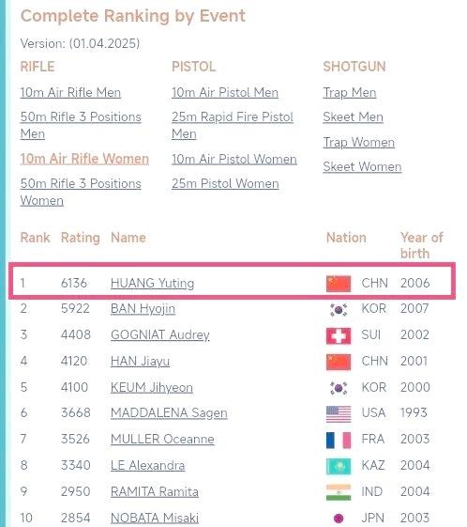Click the Japan flag next to NOBATA Misaki

pyautogui.click(x=339, y=519)
